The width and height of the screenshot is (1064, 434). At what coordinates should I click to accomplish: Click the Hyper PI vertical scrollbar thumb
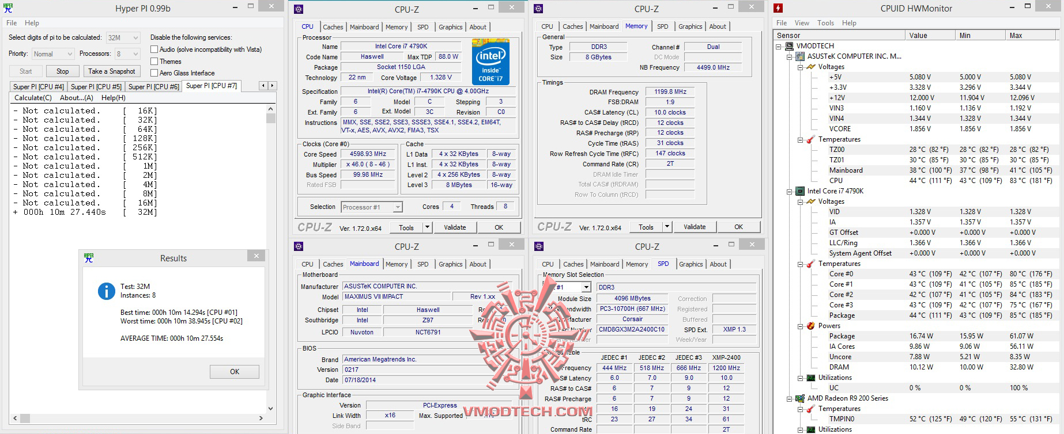[271, 119]
